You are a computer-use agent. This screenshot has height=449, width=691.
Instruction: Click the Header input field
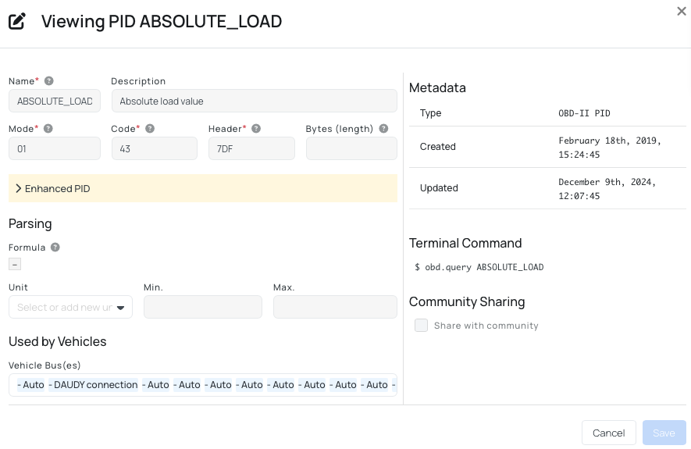251,149
